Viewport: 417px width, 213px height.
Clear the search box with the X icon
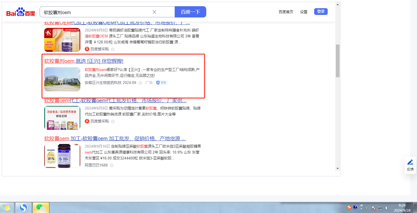pyautogui.click(x=154, y=12)
